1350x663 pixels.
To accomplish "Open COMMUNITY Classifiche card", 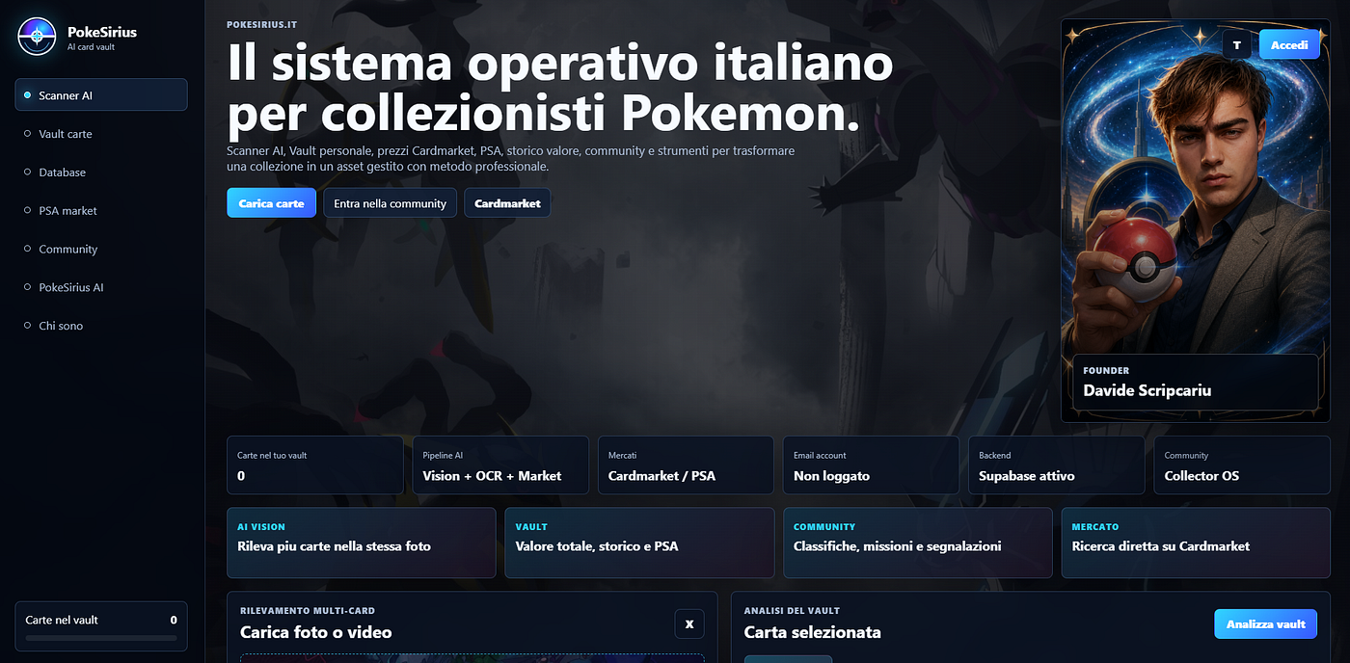I will [x=917, y=543].
